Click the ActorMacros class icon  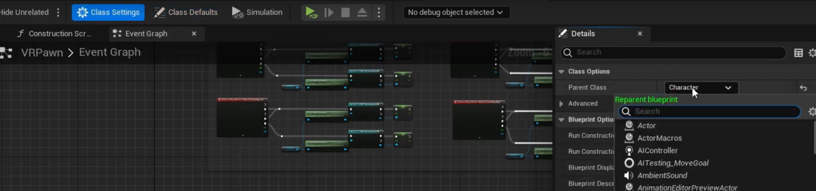point(629,138)
